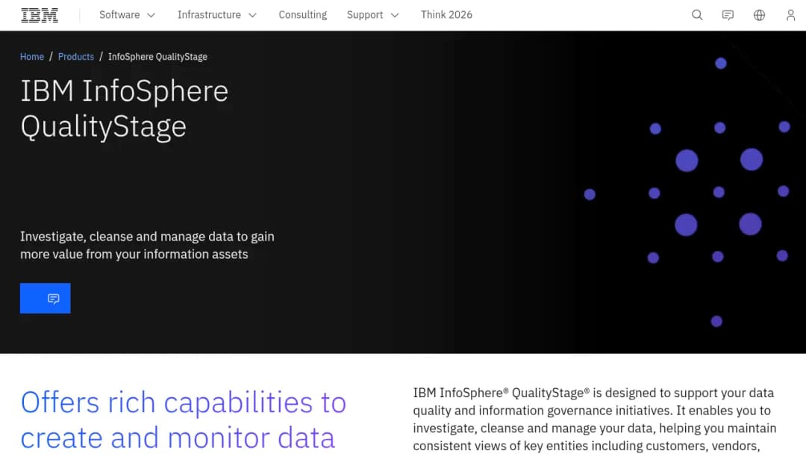Click the IBM InfoSphere QualityStage heading
The width and height of the screenshot is (806, 454).
coord(125,108)
